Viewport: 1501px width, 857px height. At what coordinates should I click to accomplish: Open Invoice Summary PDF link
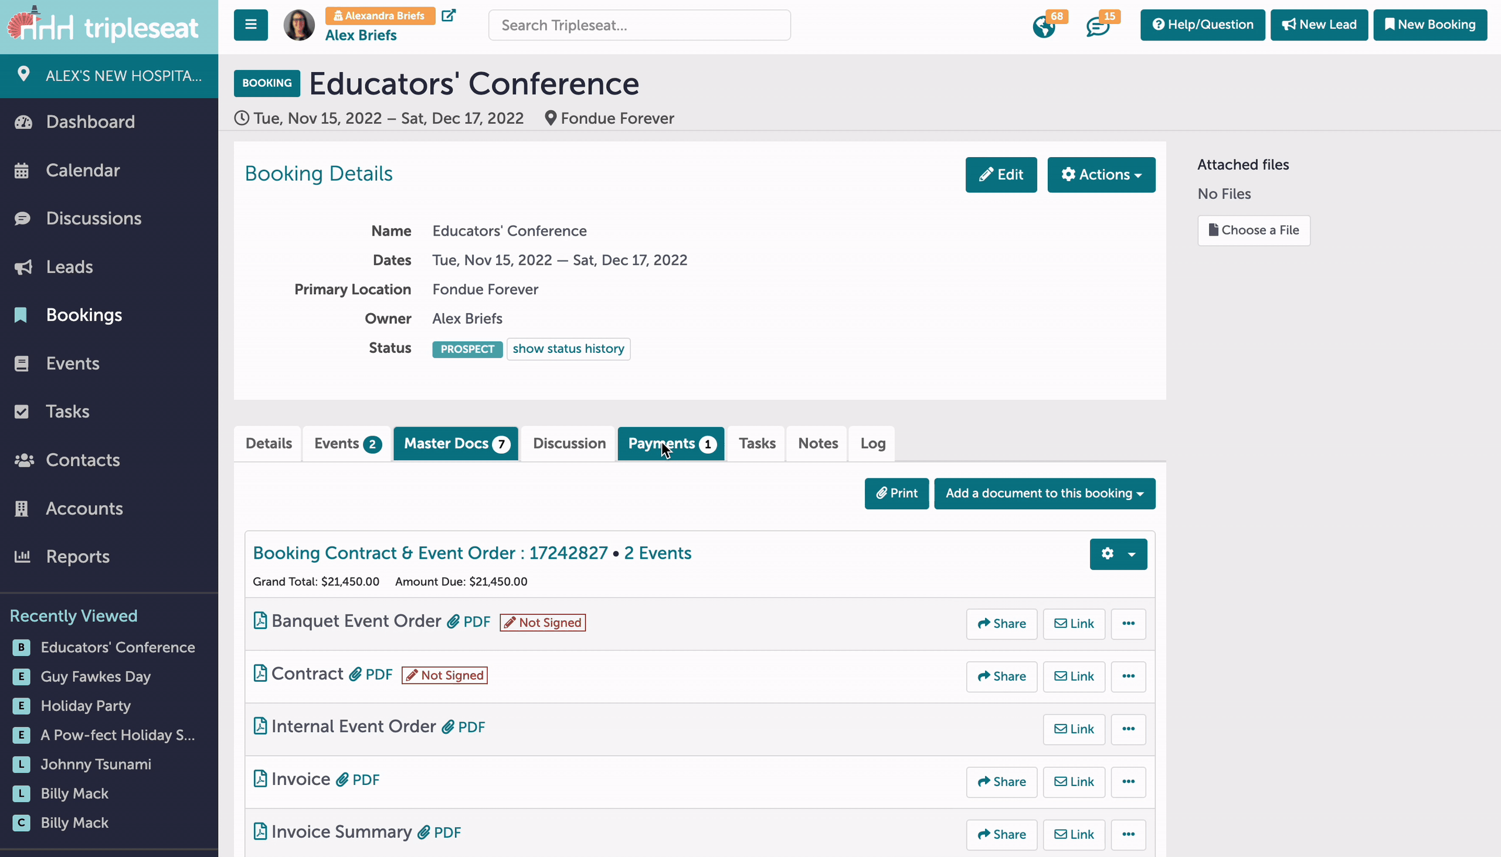[439, 832]
